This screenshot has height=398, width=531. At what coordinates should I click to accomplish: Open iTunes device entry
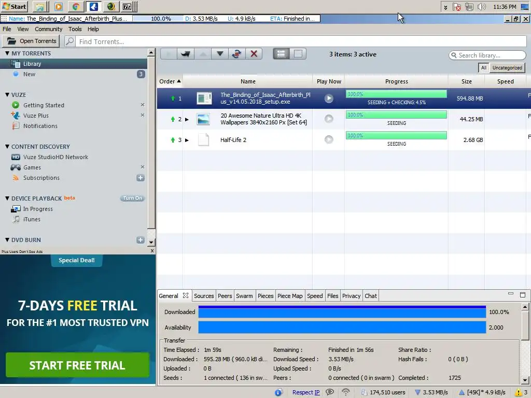(x=32, y=219)
